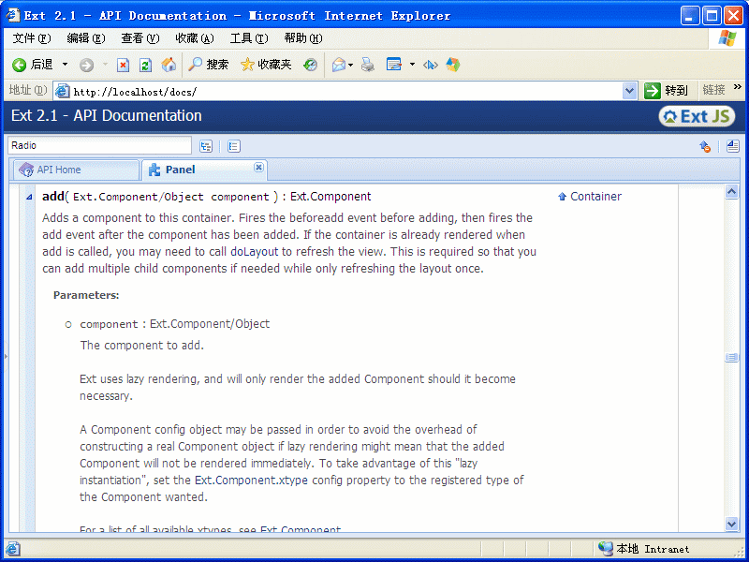
Task: Click the page icon in address bar
Action: pos(62,91)
